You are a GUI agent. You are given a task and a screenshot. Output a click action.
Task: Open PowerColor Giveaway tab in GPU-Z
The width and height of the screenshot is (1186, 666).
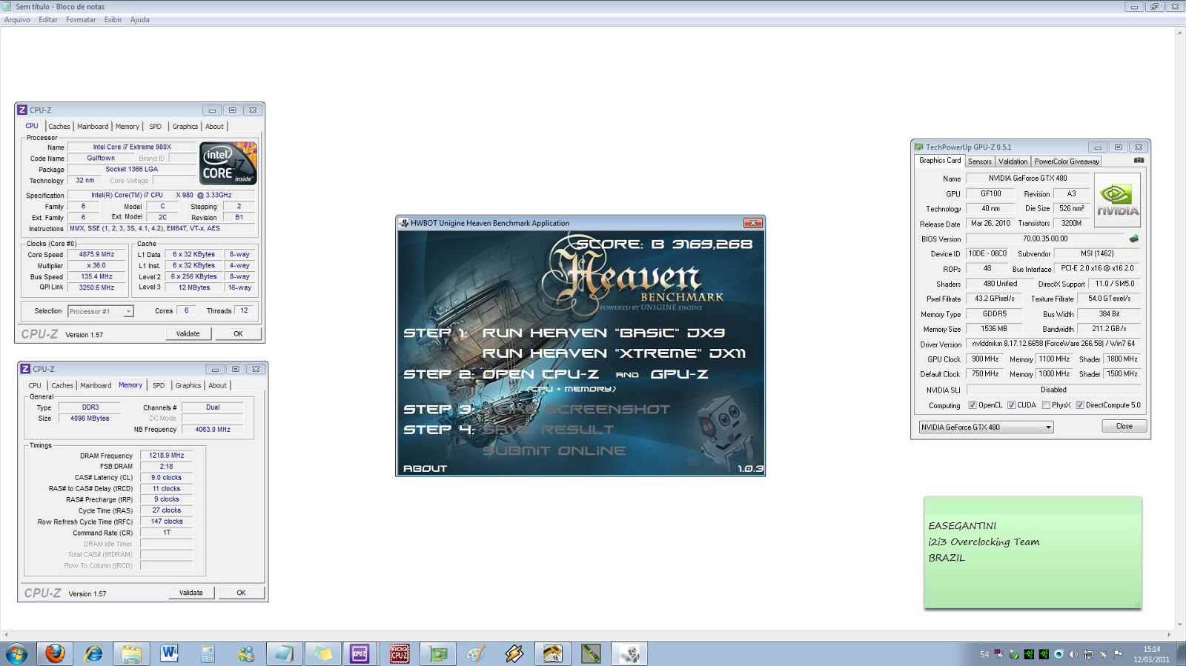(x=1067, y=161)
